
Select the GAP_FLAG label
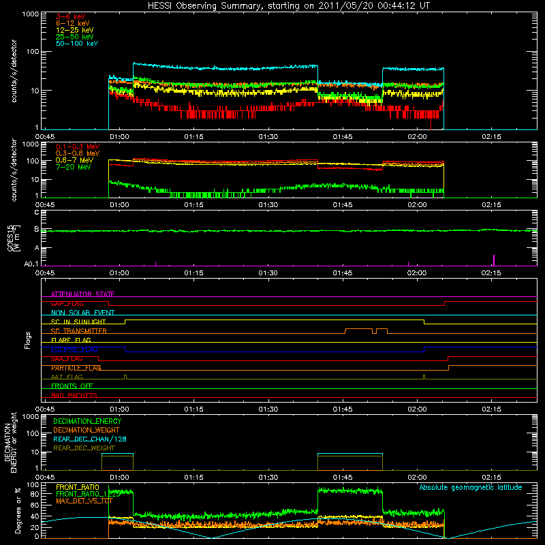67,303
